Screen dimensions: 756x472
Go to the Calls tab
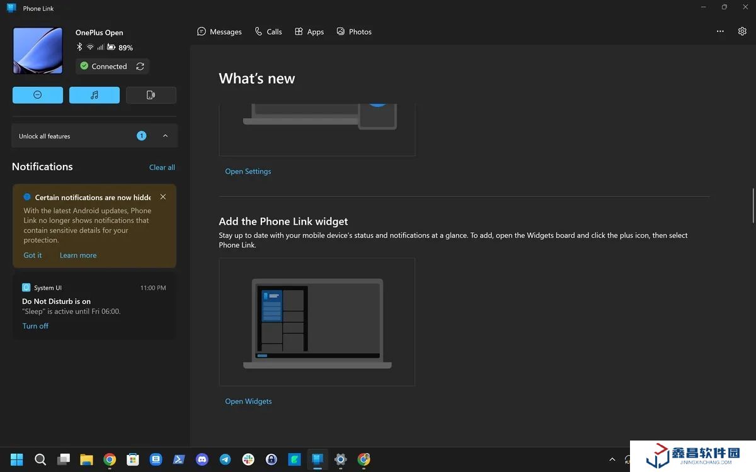(268, 31)
